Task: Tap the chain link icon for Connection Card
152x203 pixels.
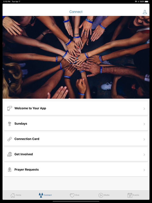Action: [x=9, y=139]
